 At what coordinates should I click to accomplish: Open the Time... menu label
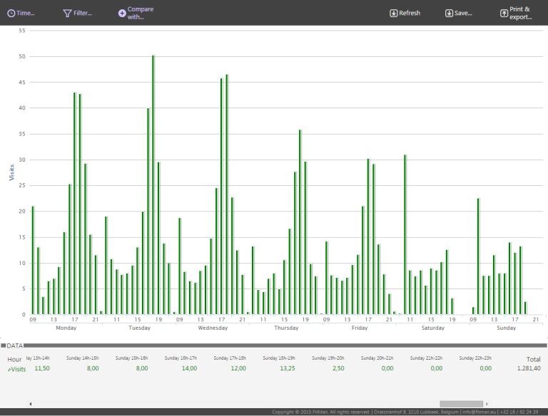(x=26, y=14)
